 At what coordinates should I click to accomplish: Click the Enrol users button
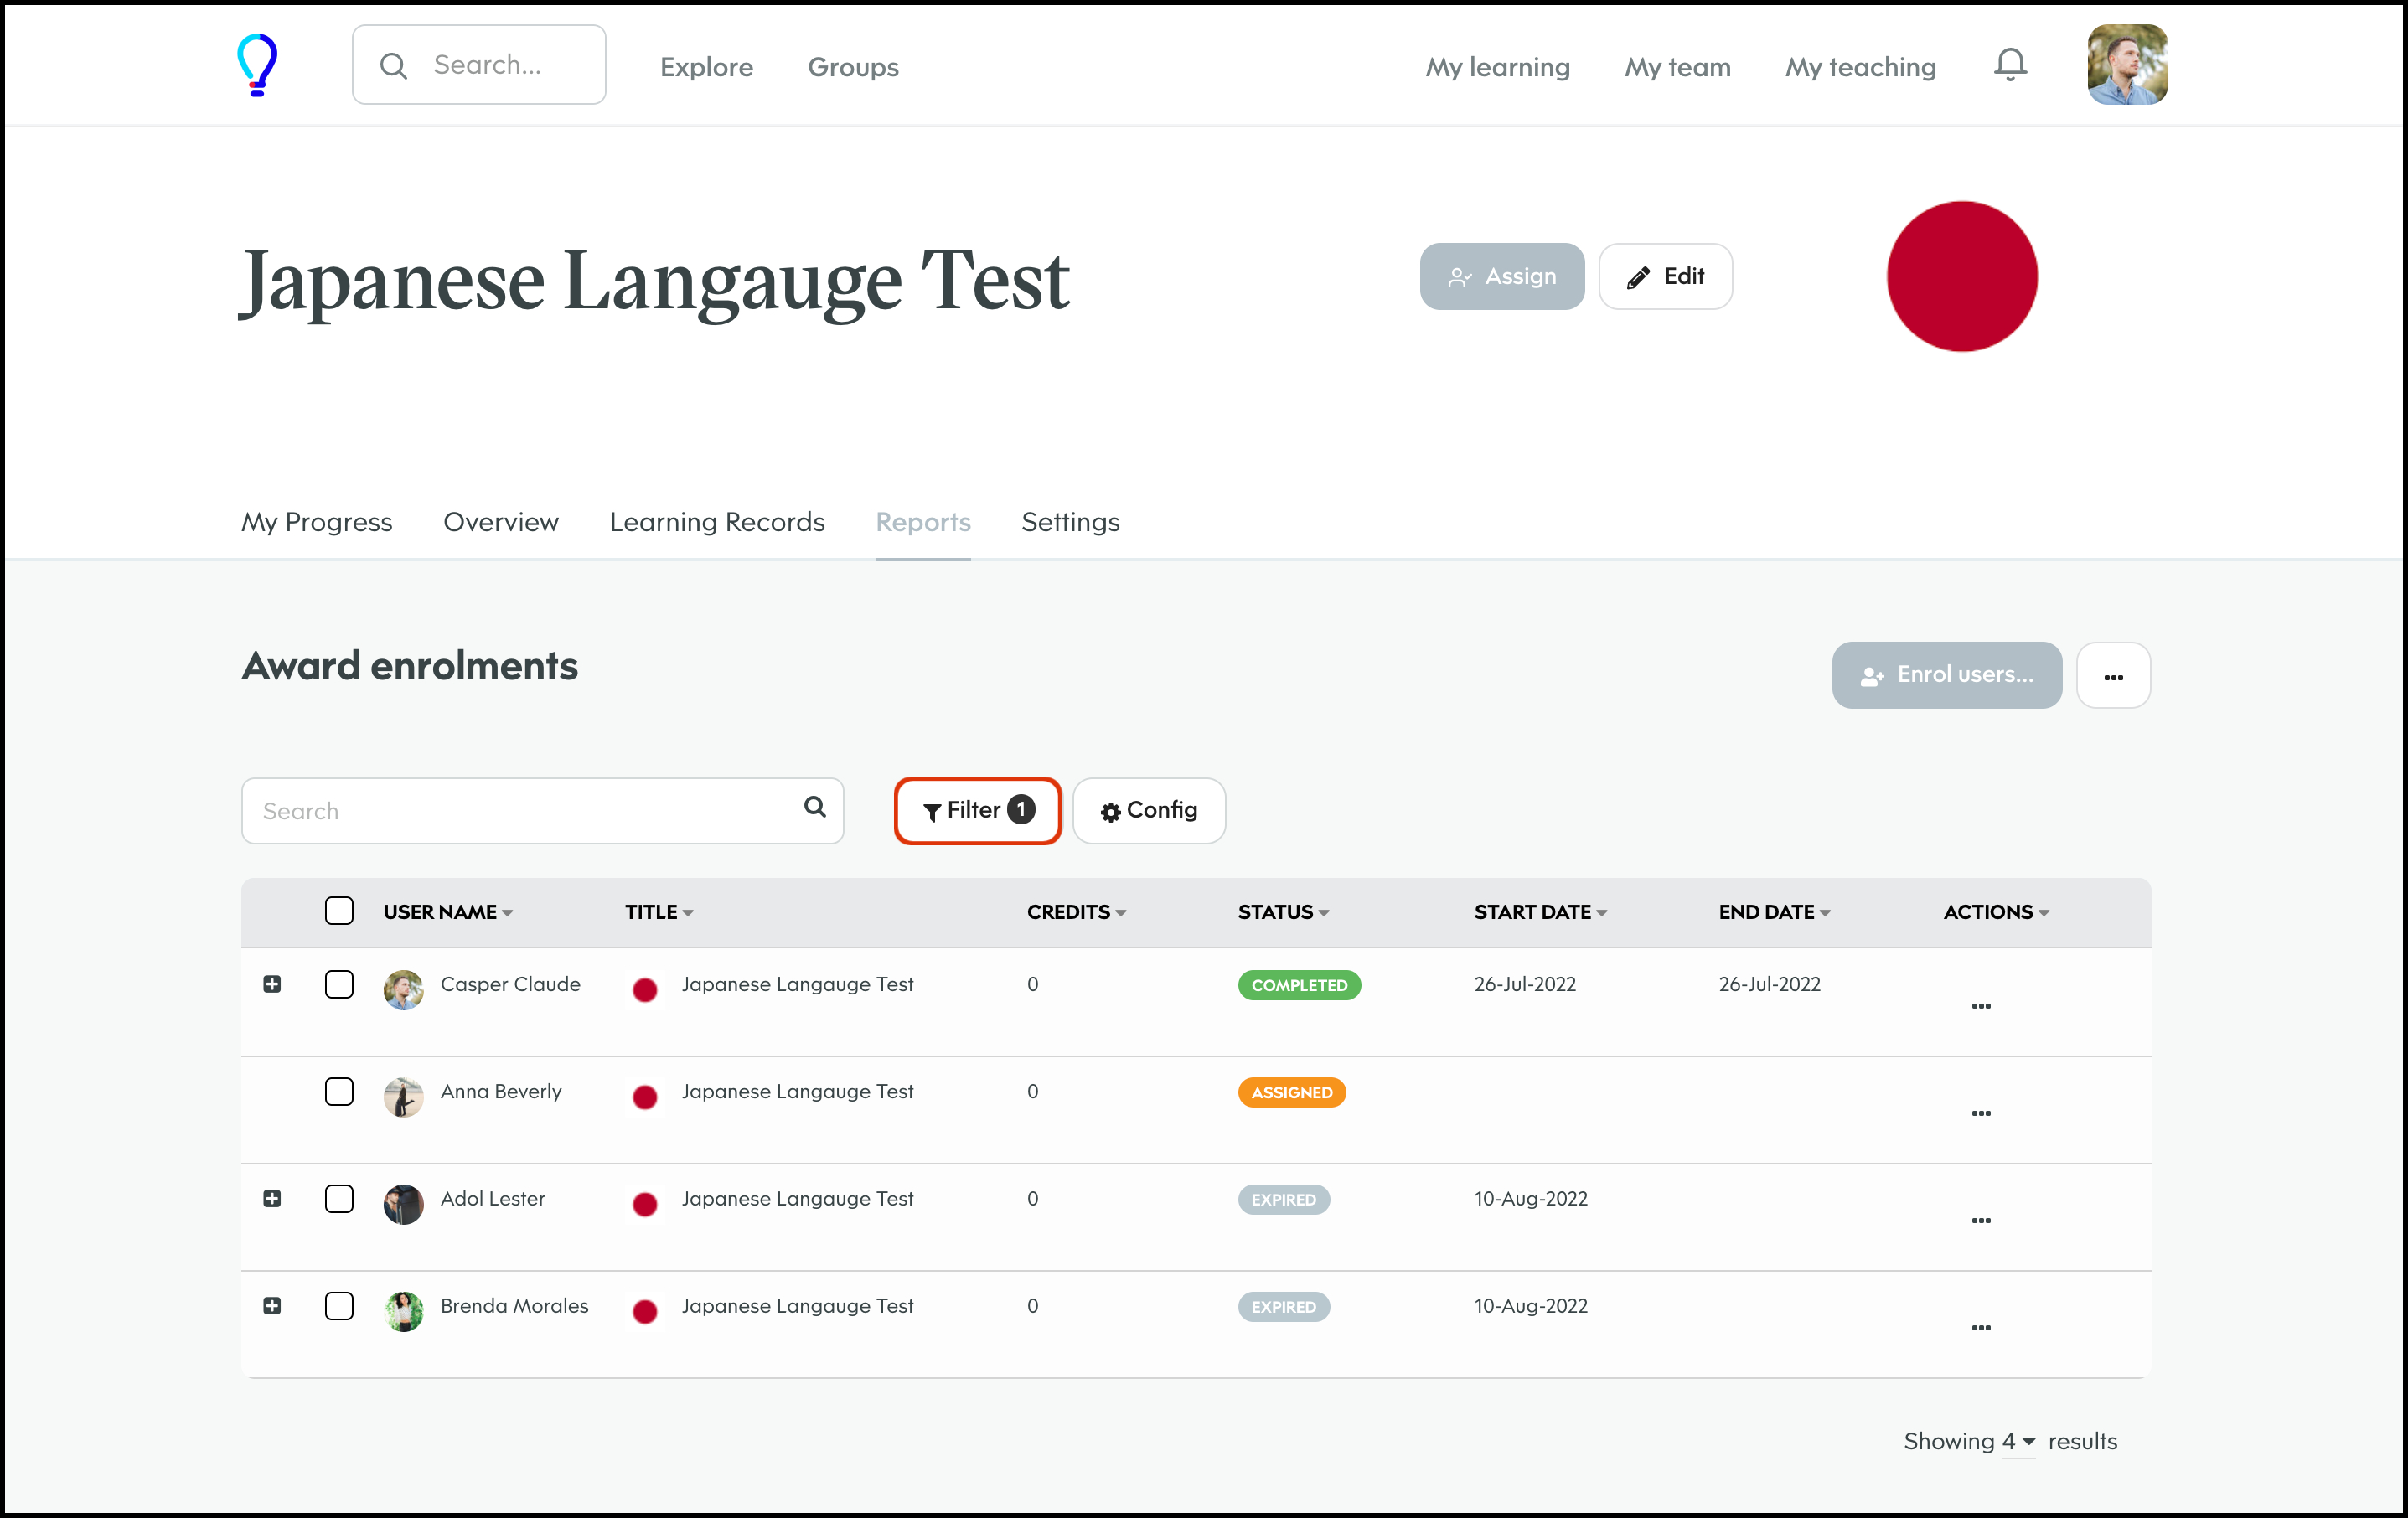(1946, 676)
